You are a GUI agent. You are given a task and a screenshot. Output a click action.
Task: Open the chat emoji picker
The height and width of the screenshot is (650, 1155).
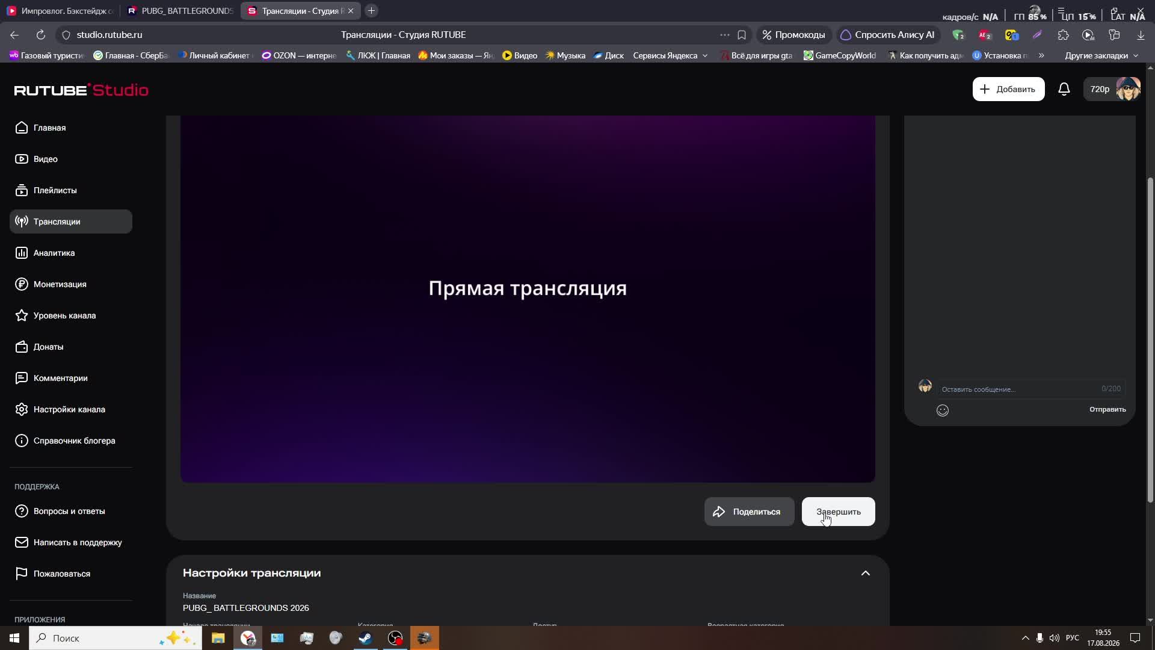pyautogui.click(x=943, y=410)
